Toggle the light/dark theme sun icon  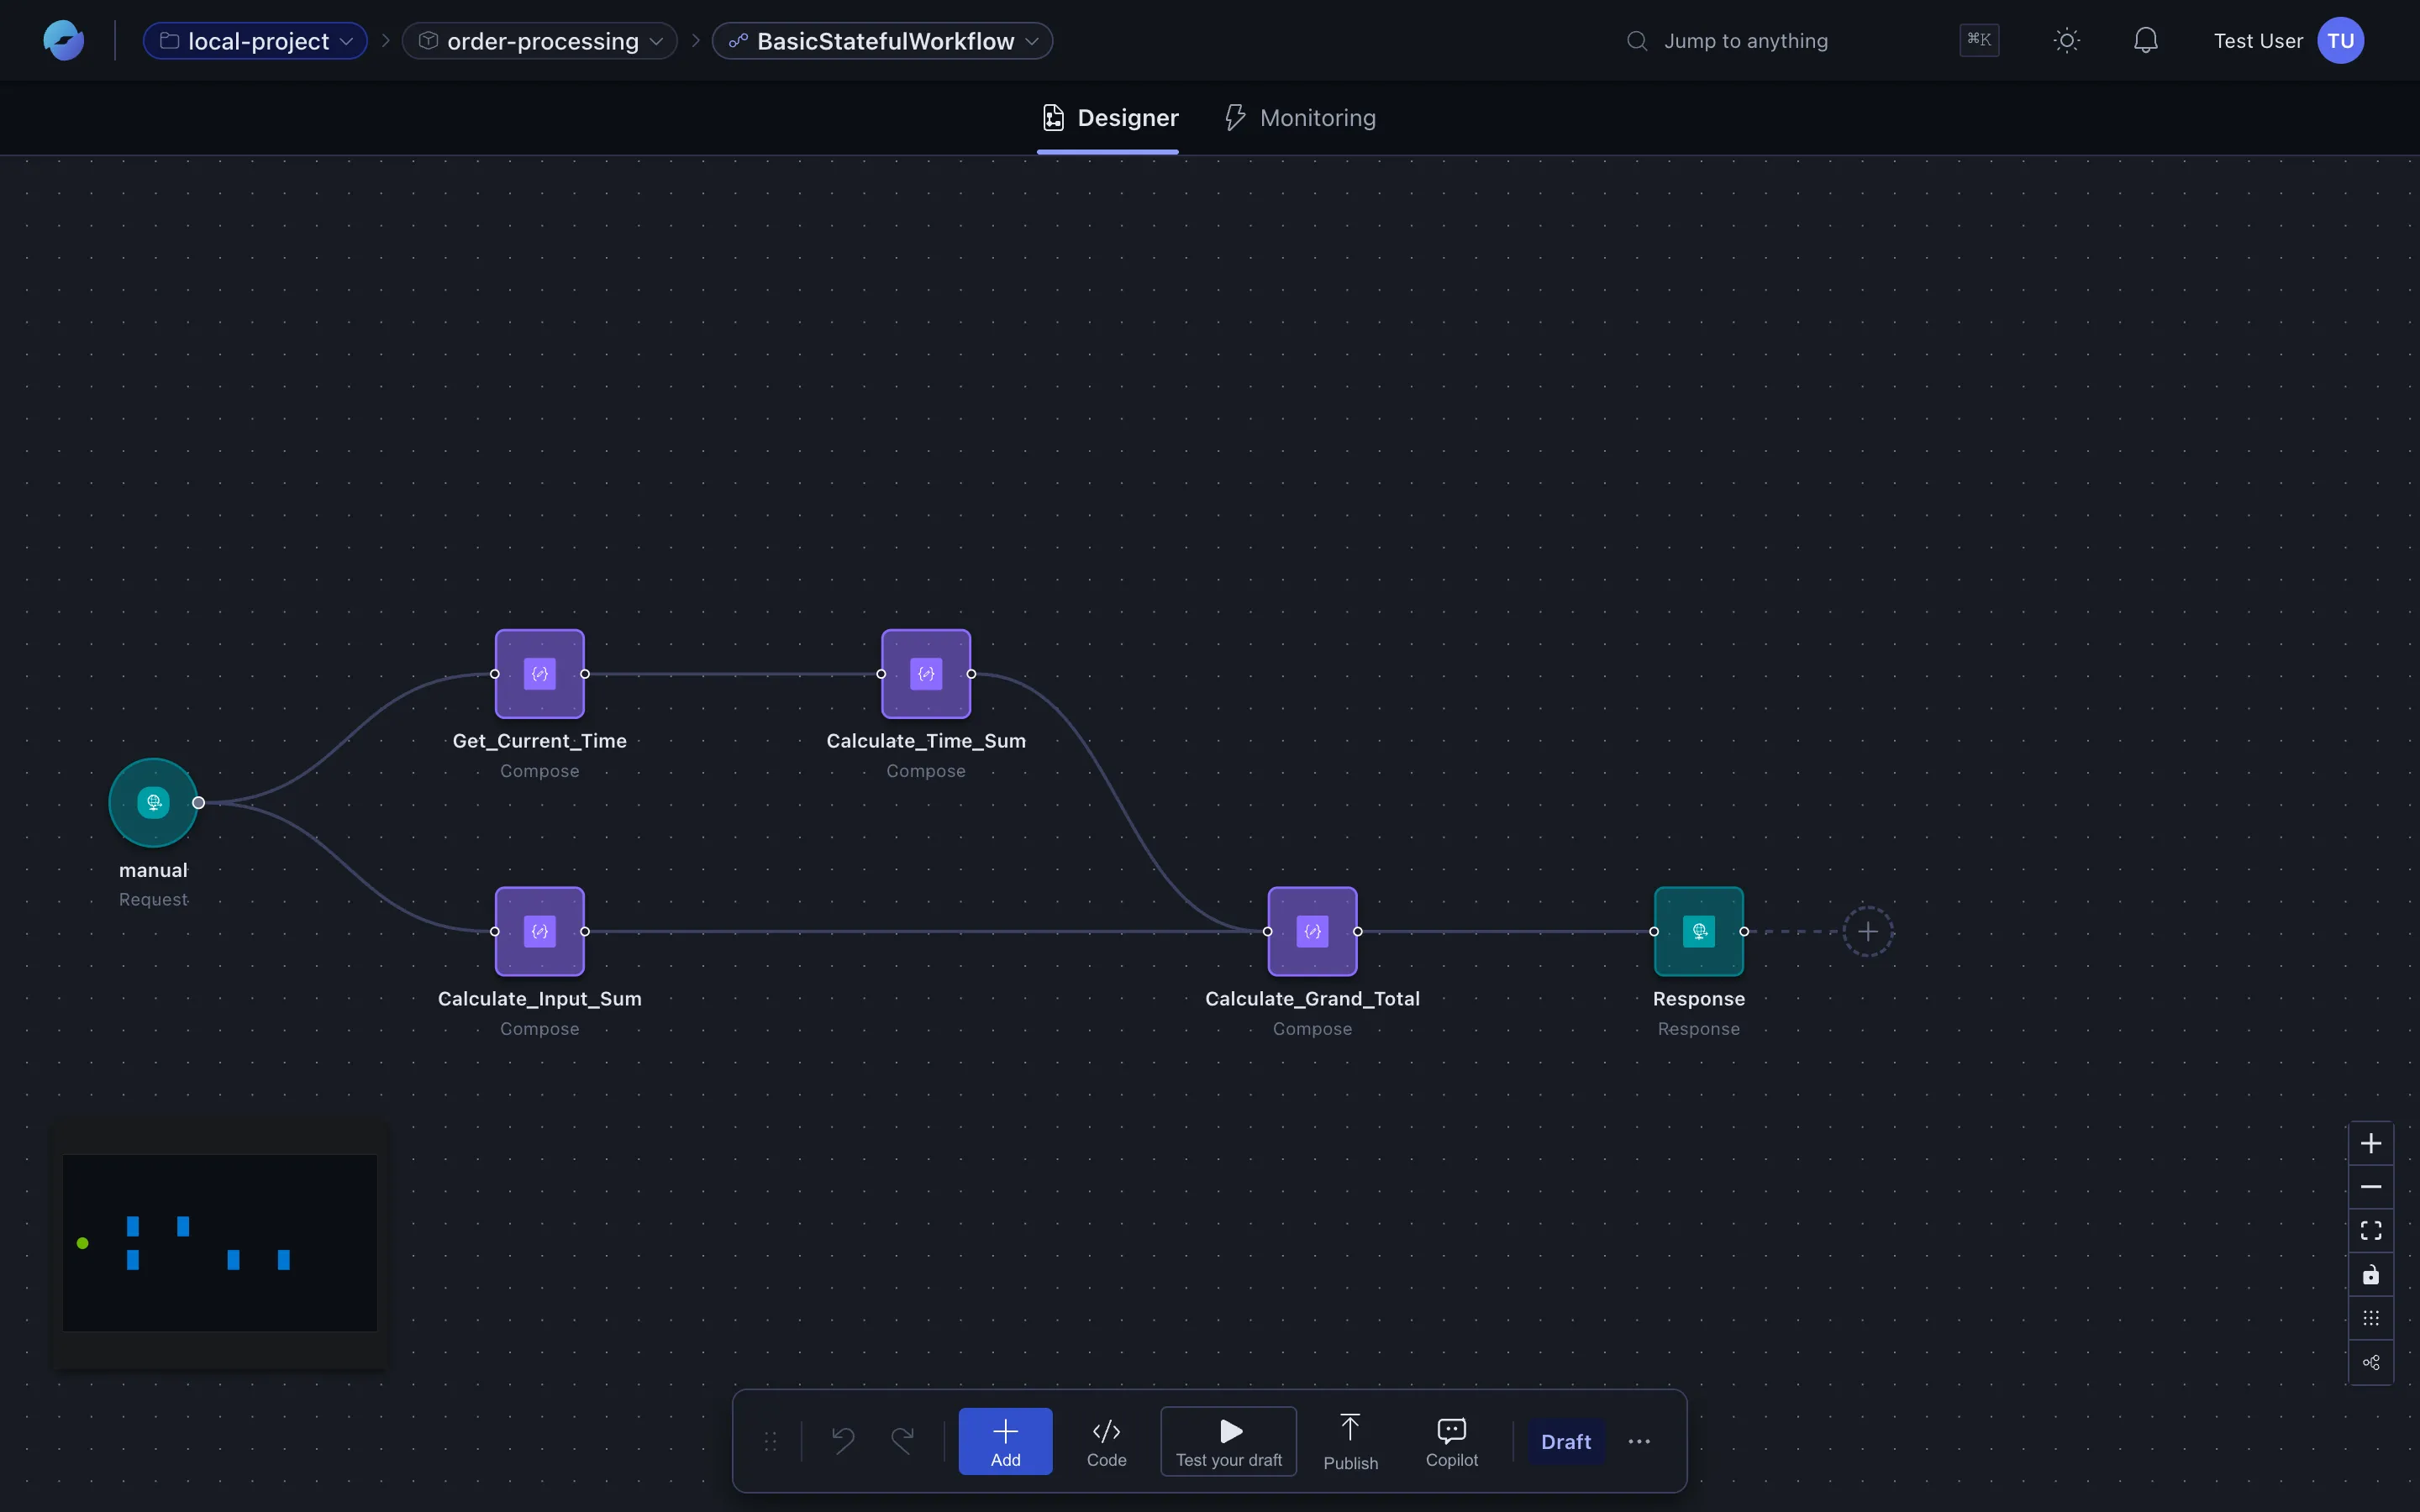click(2067, 41)
